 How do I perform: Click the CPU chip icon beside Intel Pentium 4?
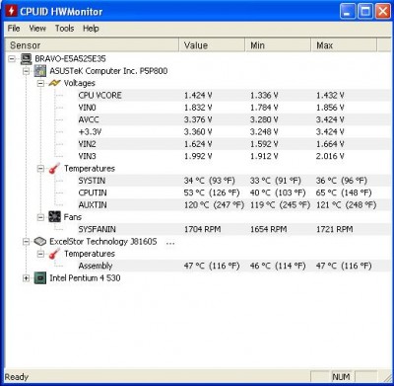[x=40, y=278]
